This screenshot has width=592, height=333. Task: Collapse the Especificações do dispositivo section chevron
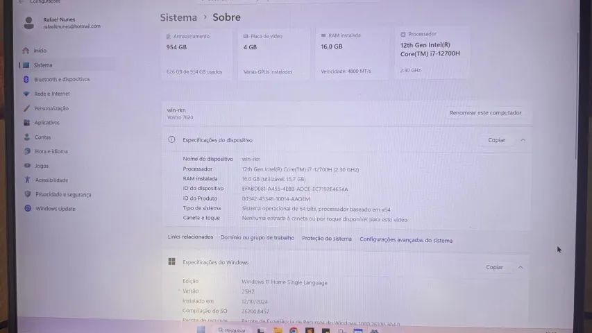[523, 140]
